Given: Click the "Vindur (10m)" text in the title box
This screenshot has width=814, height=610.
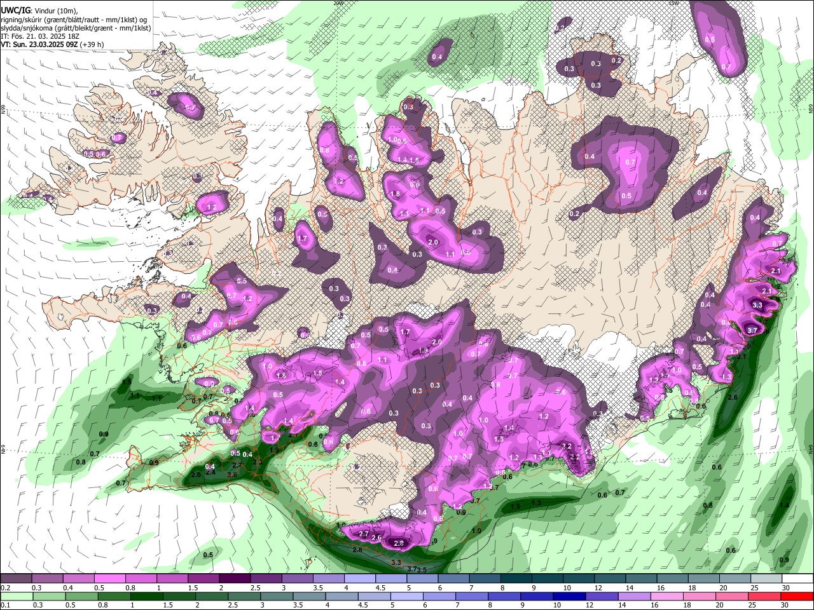Looking at the screenshot, I should coord(55,11).
